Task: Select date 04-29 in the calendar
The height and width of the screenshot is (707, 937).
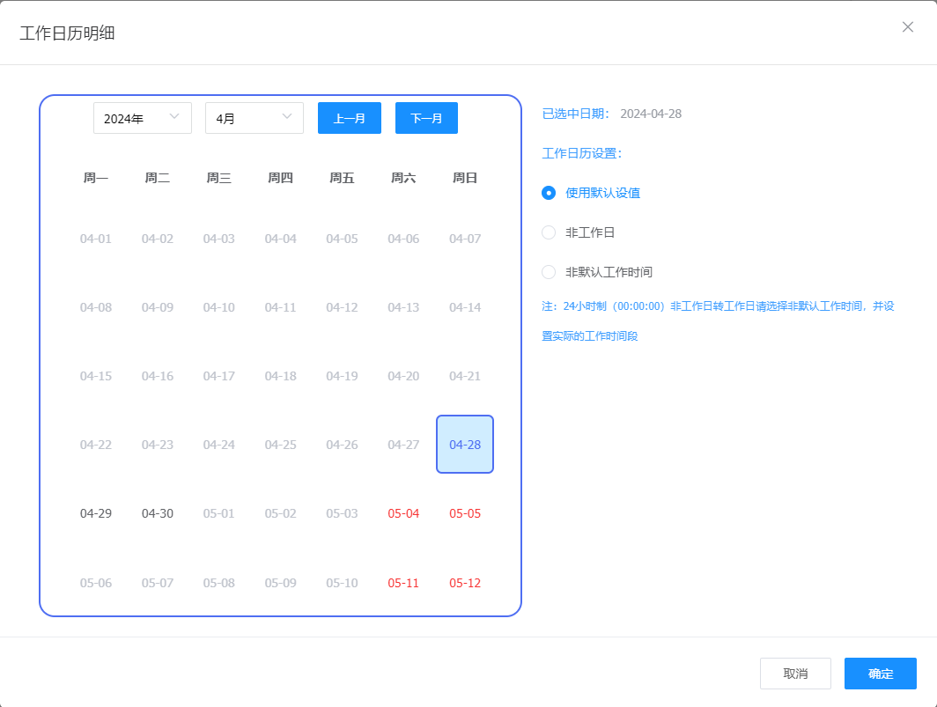Action: [x=96, y=513]
